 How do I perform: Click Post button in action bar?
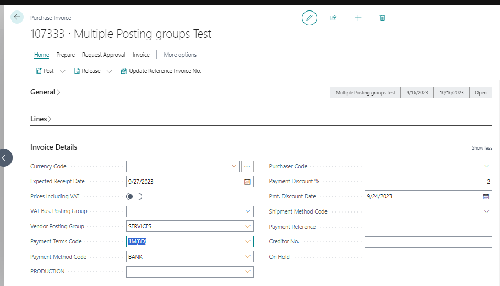coord(45,71)
